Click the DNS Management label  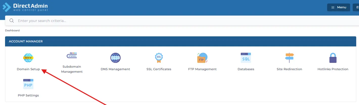coord(115,69)
